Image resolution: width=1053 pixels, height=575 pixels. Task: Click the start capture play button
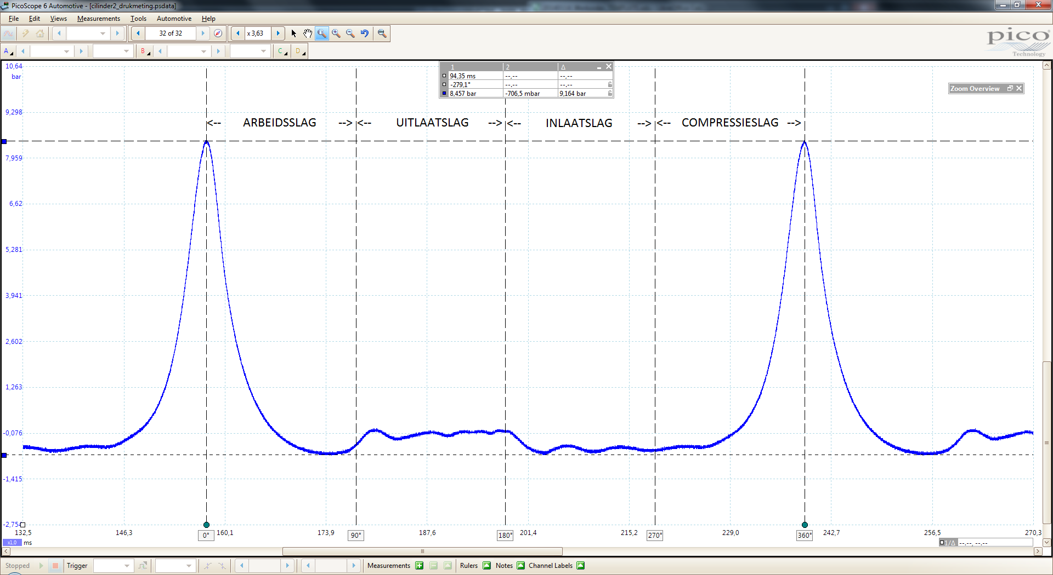coord(41,566)
